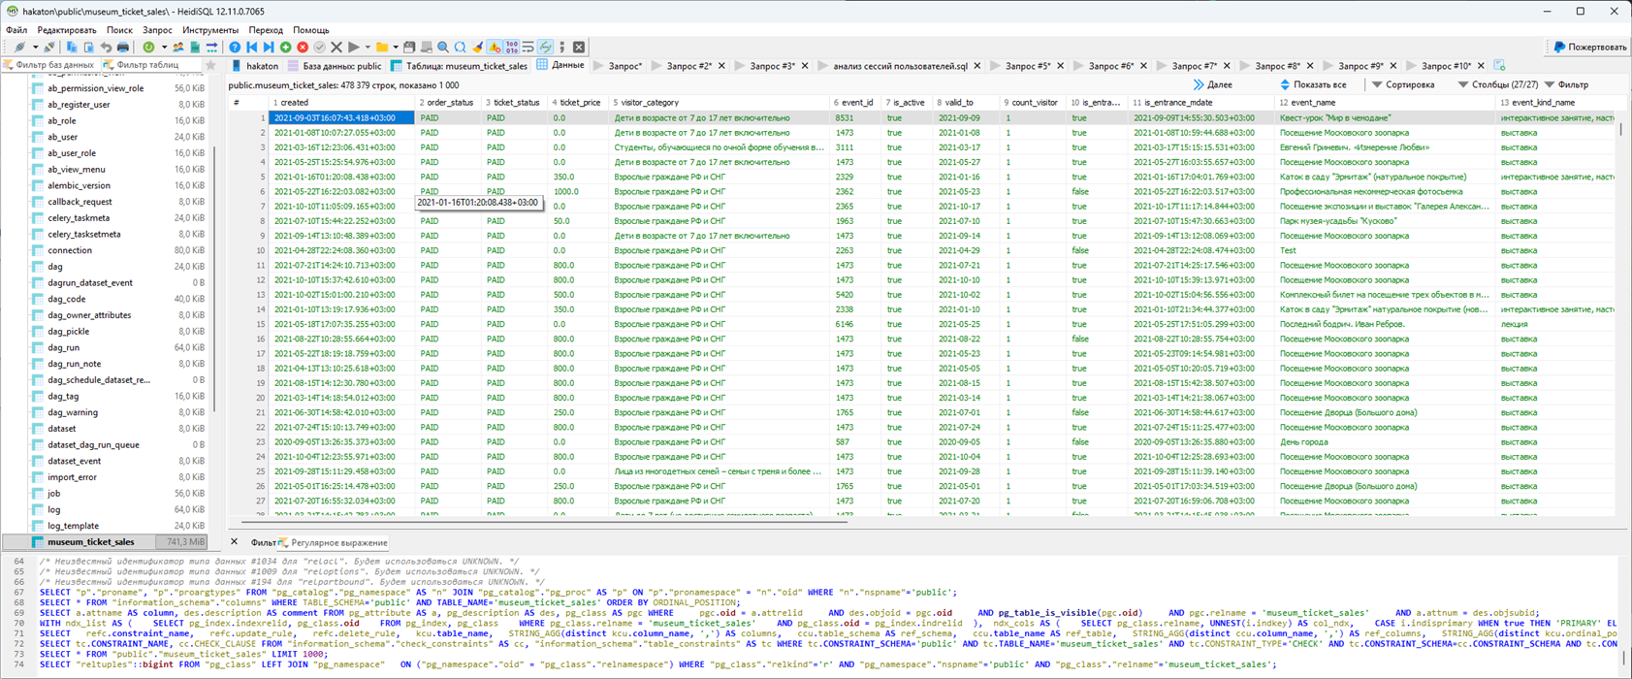The image size is (1632, 679).
Task: Open the Фильтр dropdown above the grid
Action: [1566, 85]
